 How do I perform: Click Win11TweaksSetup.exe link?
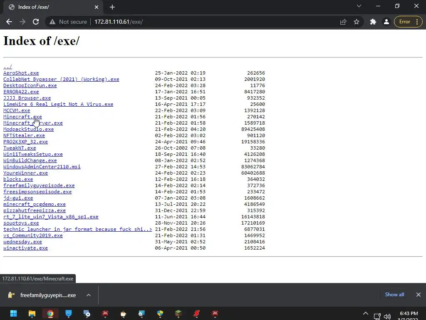pos(33,154)
